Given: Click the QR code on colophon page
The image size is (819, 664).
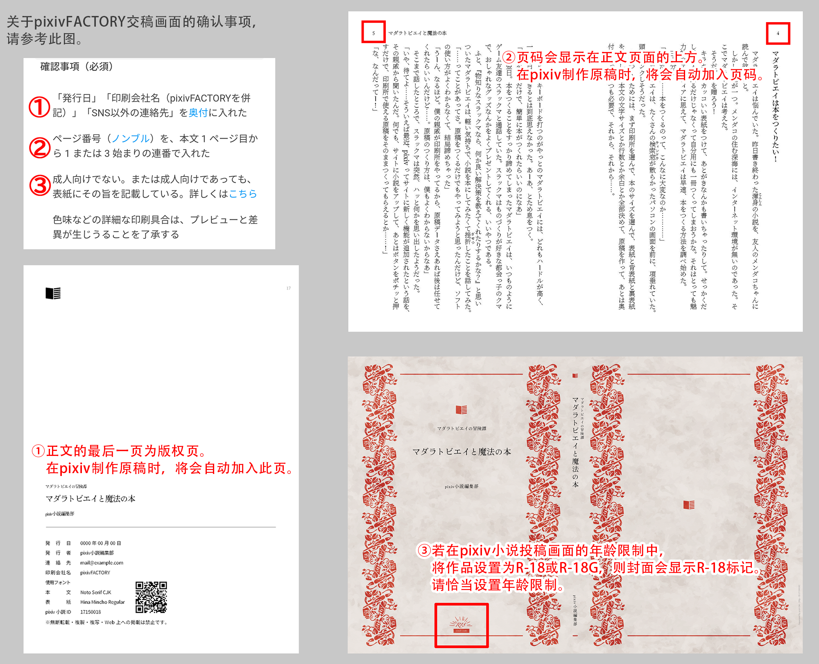Looking at the screenshot, I should (151, 597).
